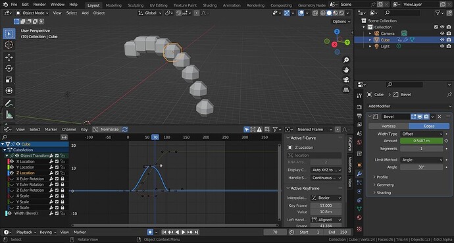Activate the Transform tool
Image resolution: width=454 pixels, height=243 pixels.
tap(9, 91)
